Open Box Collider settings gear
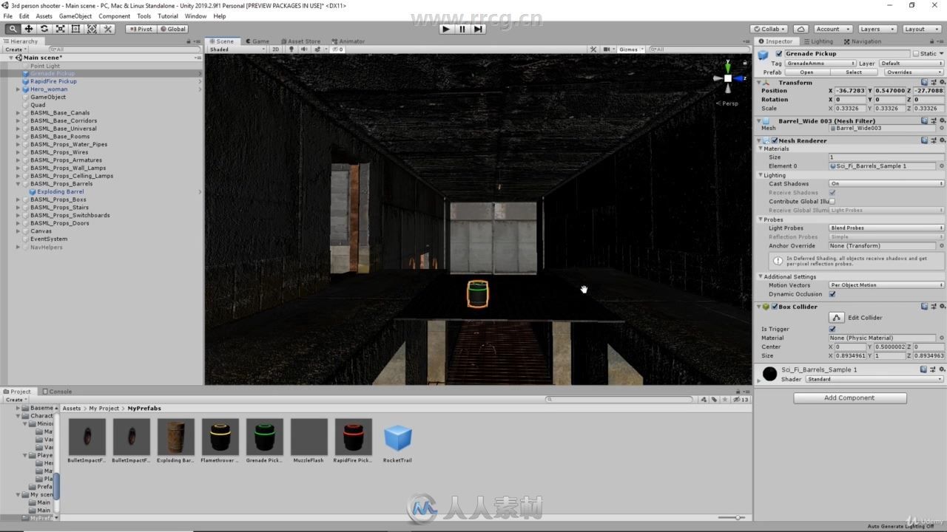This screenshot has width=947, height=532. coord(941,307)
